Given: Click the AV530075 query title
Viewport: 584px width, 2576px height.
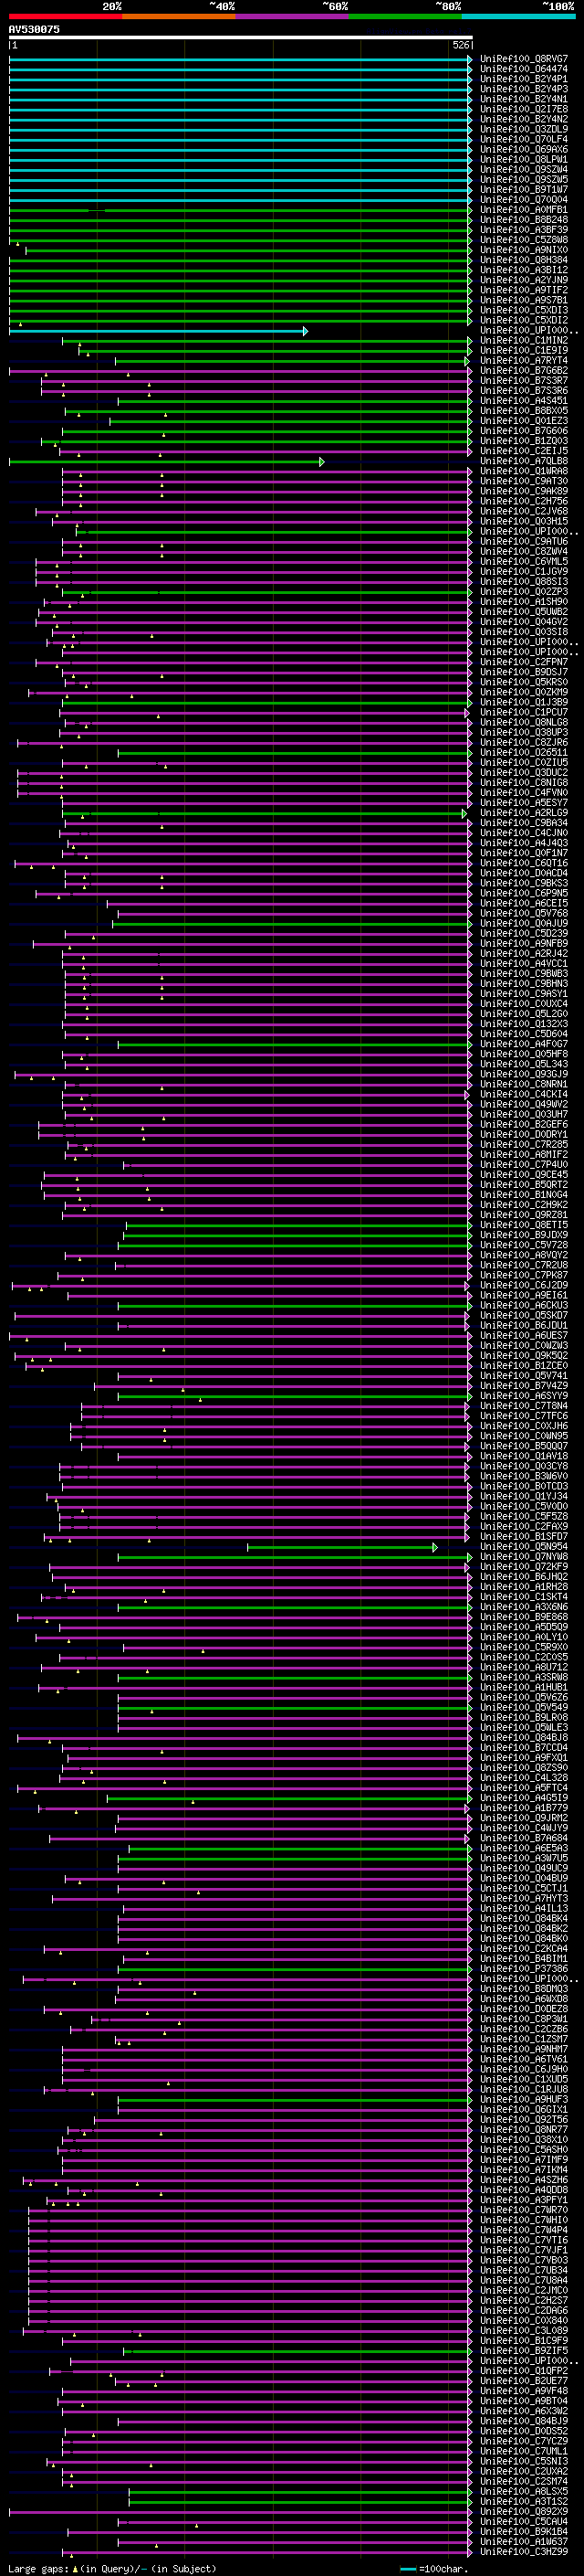Looking at the screenshot, I should pyautogui.click(x=34, y=29).
